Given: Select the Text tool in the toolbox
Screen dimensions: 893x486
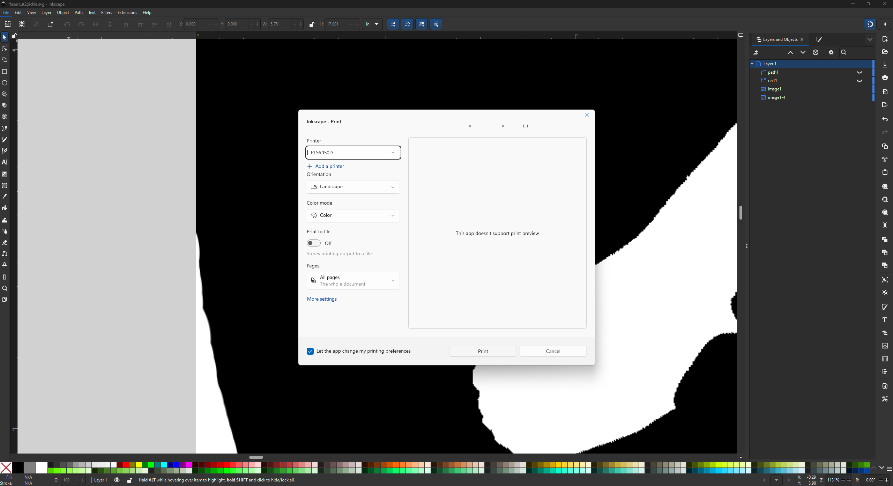Looking at the screenshot, I should 5,162.
